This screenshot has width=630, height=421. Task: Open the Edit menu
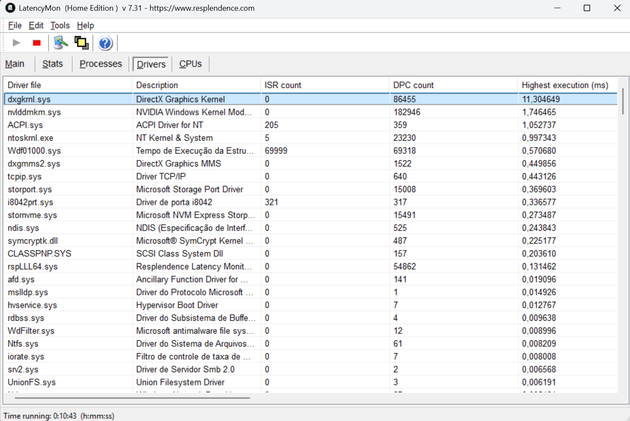click(x=36, y=25)
